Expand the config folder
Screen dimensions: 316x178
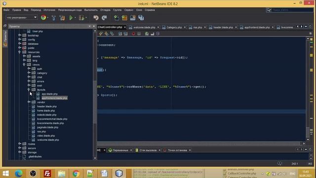(x=20, y=40)
